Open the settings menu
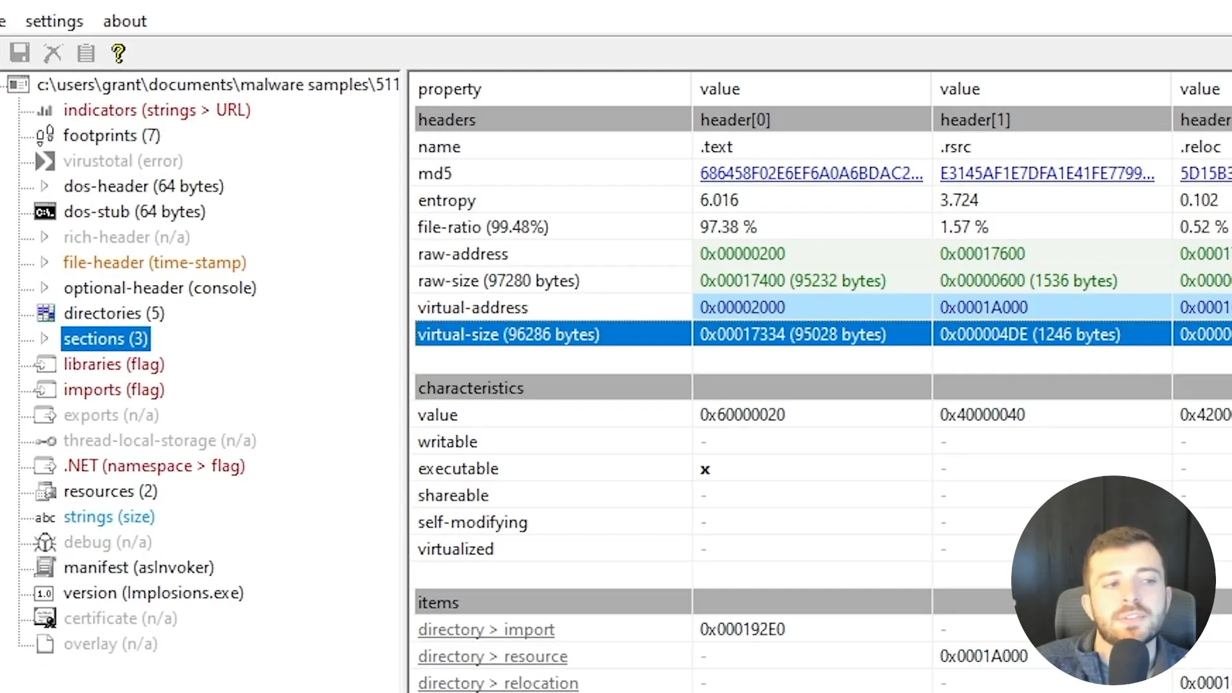Viewport: 1232px width, 693px height. tap(54, 21)
